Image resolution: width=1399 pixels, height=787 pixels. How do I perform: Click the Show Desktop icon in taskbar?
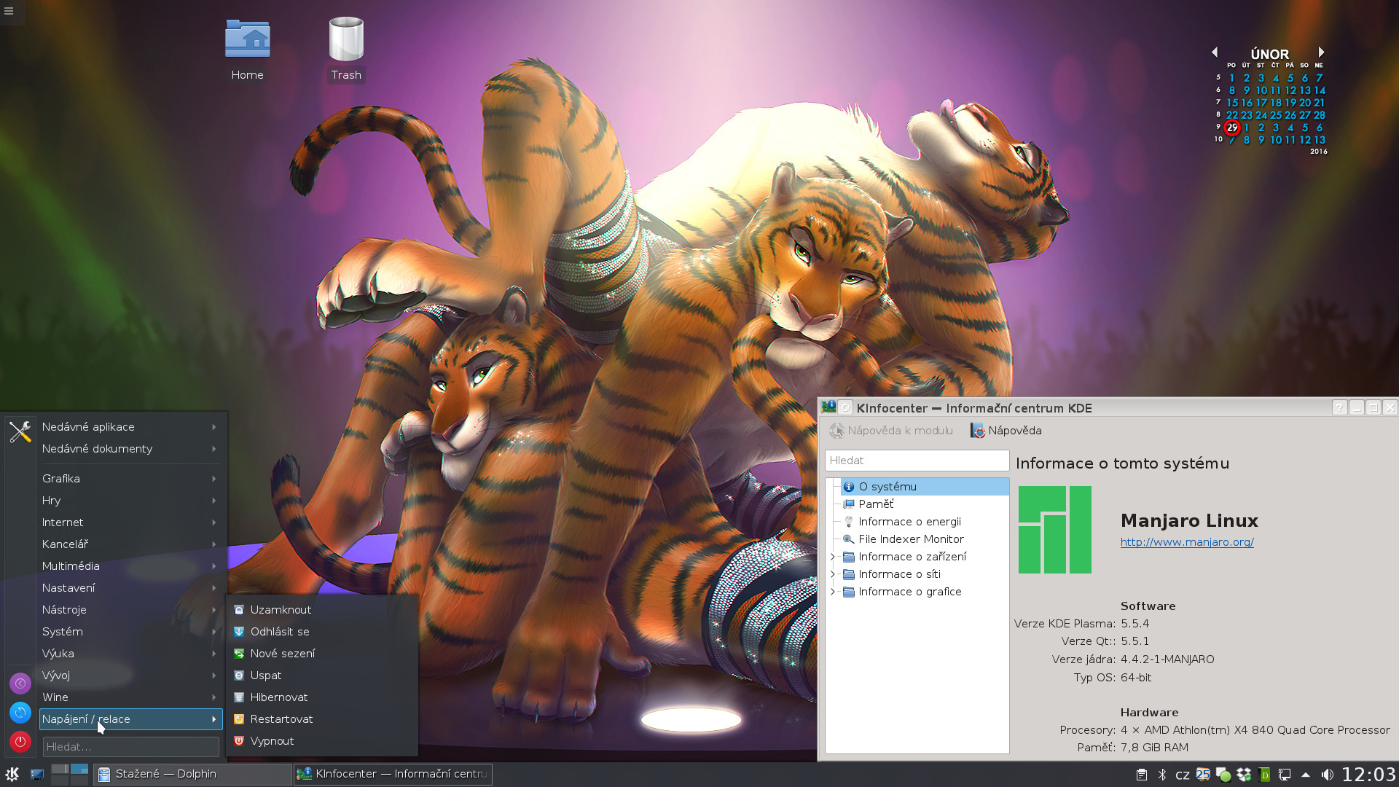[37, 774]
